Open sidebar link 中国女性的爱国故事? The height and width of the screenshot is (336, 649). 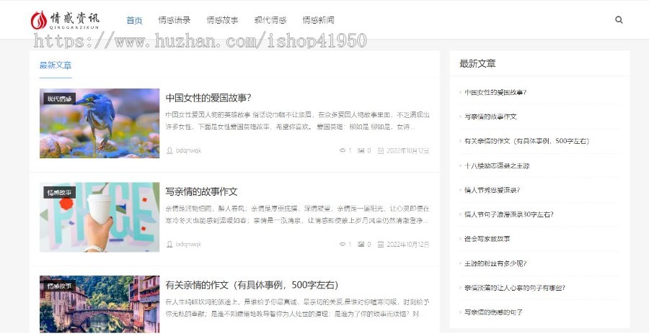coord(495,93)
